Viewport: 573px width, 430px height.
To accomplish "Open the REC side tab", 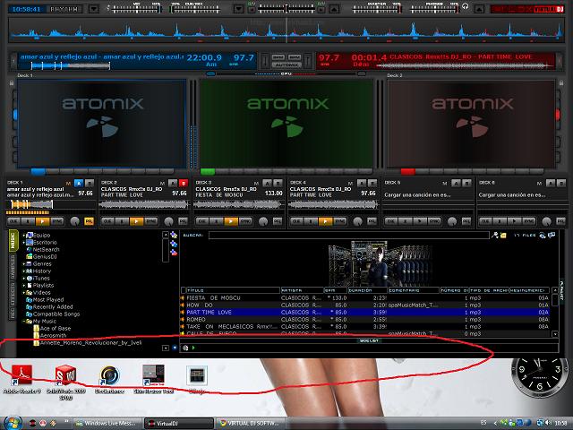I will (13, 313).
